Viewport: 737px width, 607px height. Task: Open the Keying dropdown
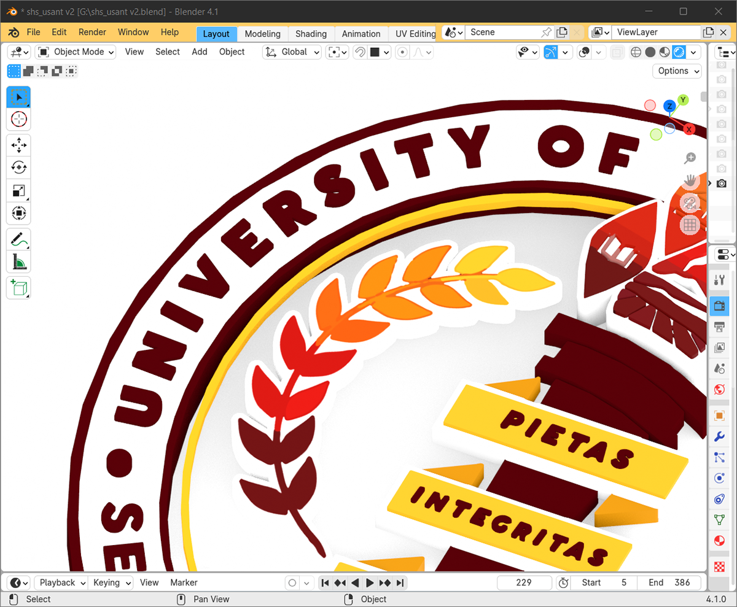111,582
